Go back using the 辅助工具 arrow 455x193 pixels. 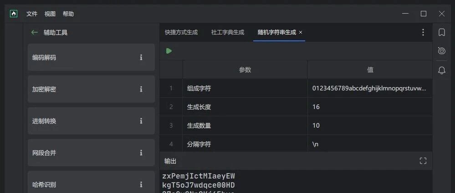coord(34,32)
